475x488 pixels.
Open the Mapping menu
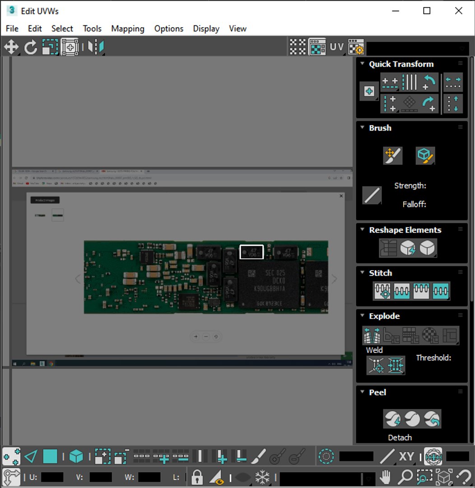point(128,28)
